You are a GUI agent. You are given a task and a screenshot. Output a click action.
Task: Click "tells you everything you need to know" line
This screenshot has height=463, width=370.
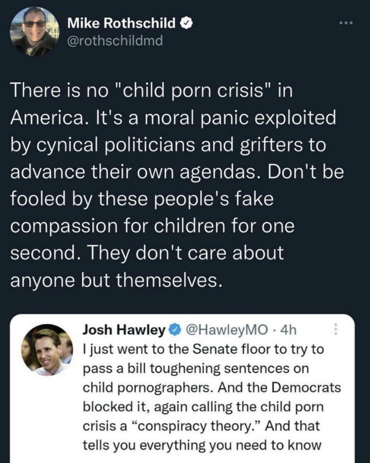click(x=202, y=445)
